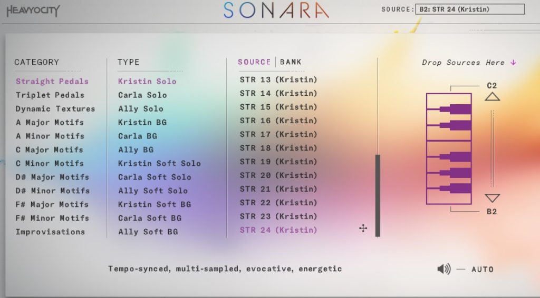Select Carla Solo type
The image size is (540, 298).
click(142, 95)
